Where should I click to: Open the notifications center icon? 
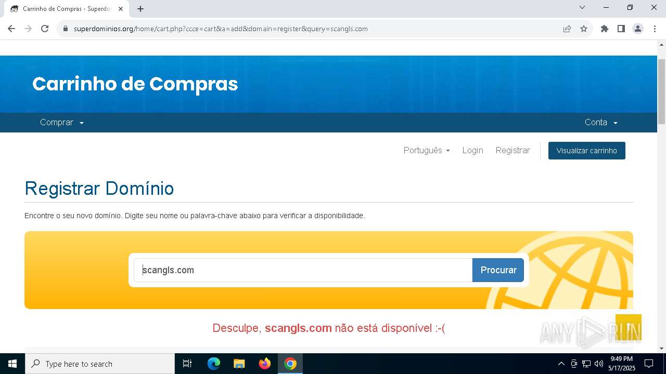[649, 364]
